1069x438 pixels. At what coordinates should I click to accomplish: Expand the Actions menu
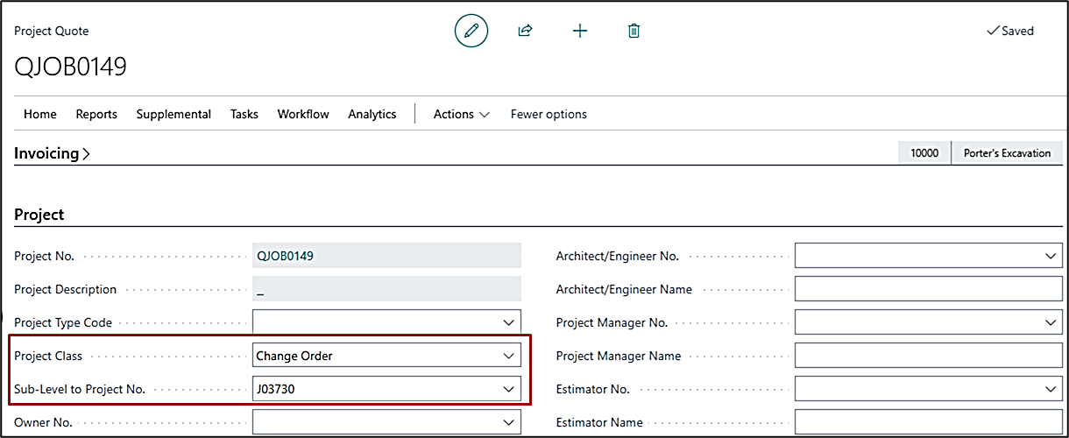tap(461, 114)
